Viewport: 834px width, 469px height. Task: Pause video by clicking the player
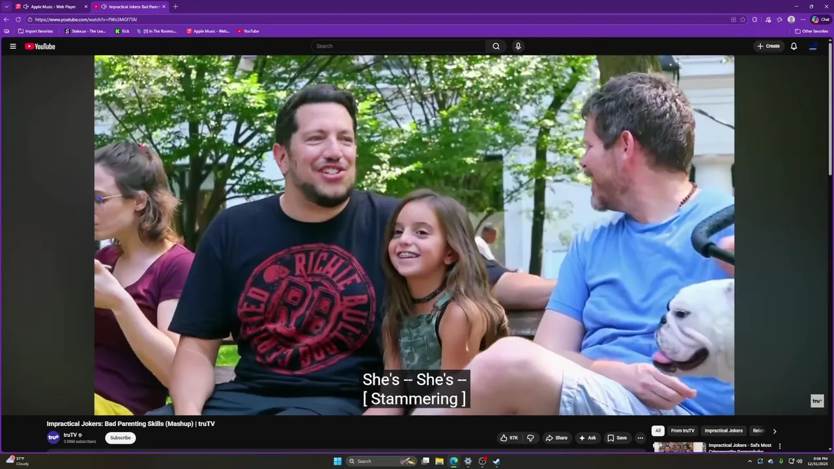[x=414, y=234]
